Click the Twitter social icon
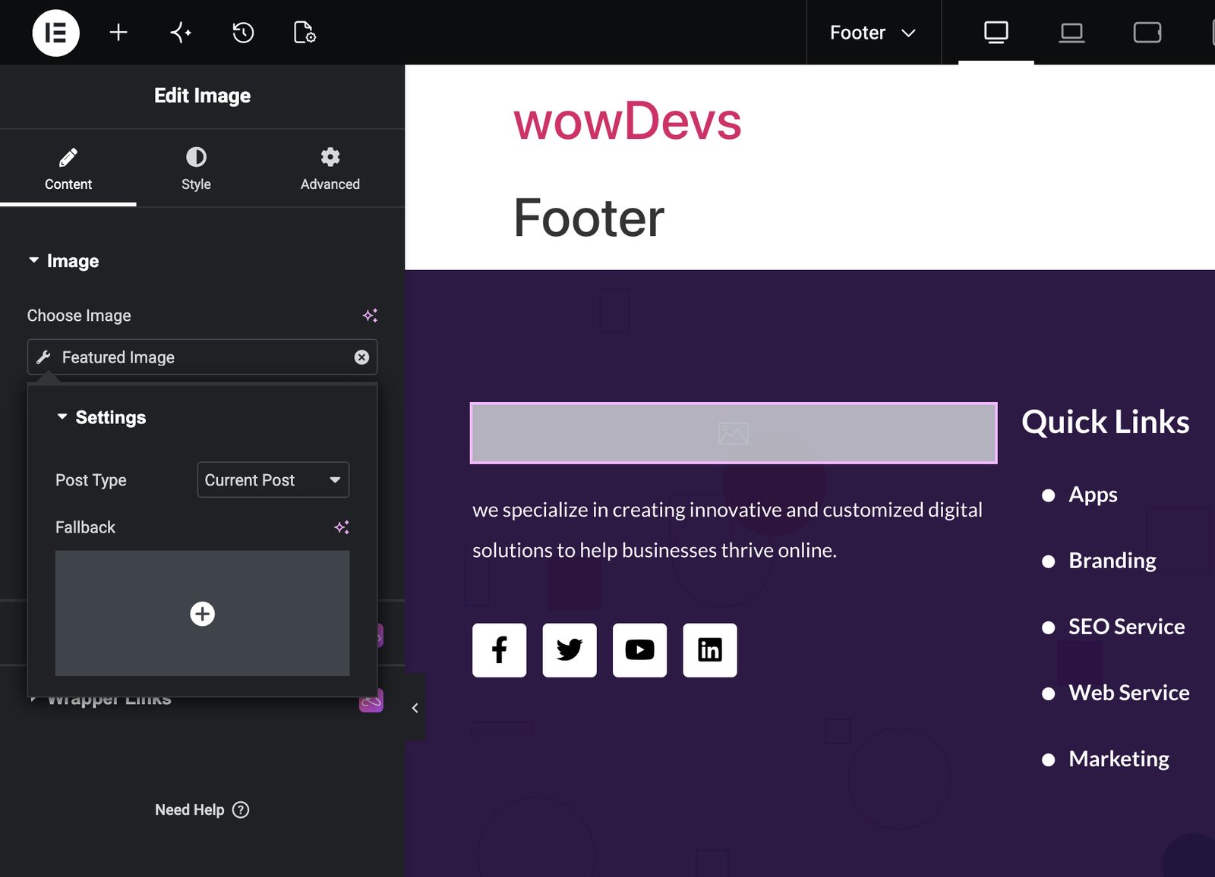The height and width of the screenshot is (877, 1215). (570, 650)
